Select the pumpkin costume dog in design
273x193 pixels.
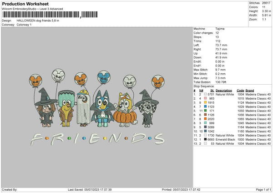[125, 110]
